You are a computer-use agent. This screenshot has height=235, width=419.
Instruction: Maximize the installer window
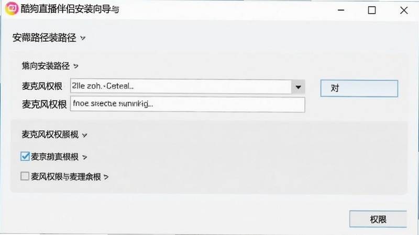tap(372, 10)
